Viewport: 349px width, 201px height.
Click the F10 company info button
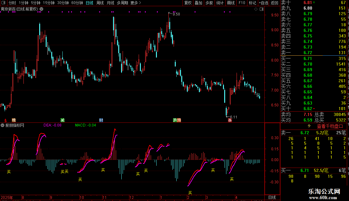click(x=242, y=3)
